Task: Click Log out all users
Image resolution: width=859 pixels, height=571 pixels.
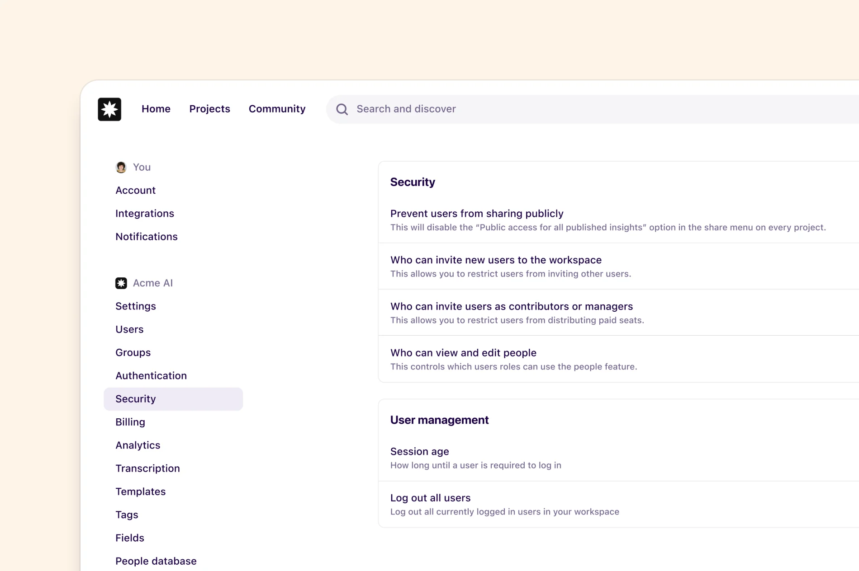Action: (x=430, y=498)
